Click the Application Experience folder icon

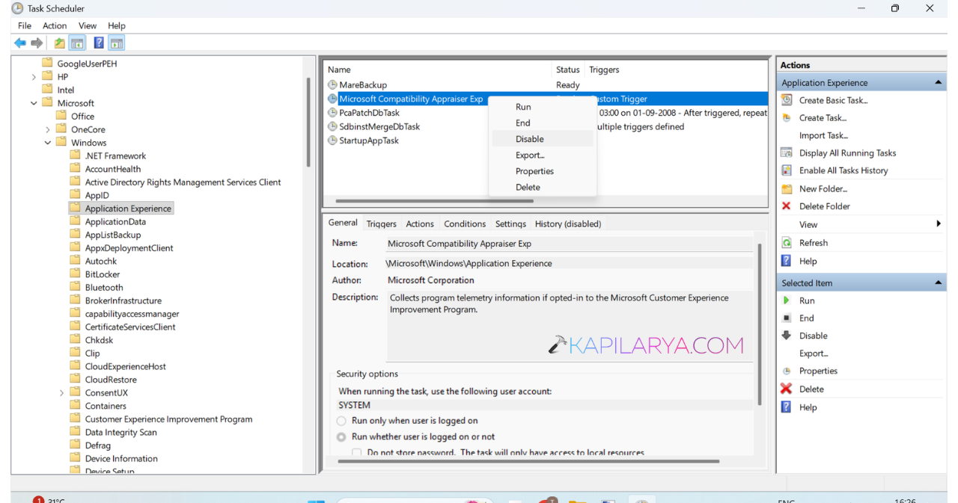pos(75,208)
